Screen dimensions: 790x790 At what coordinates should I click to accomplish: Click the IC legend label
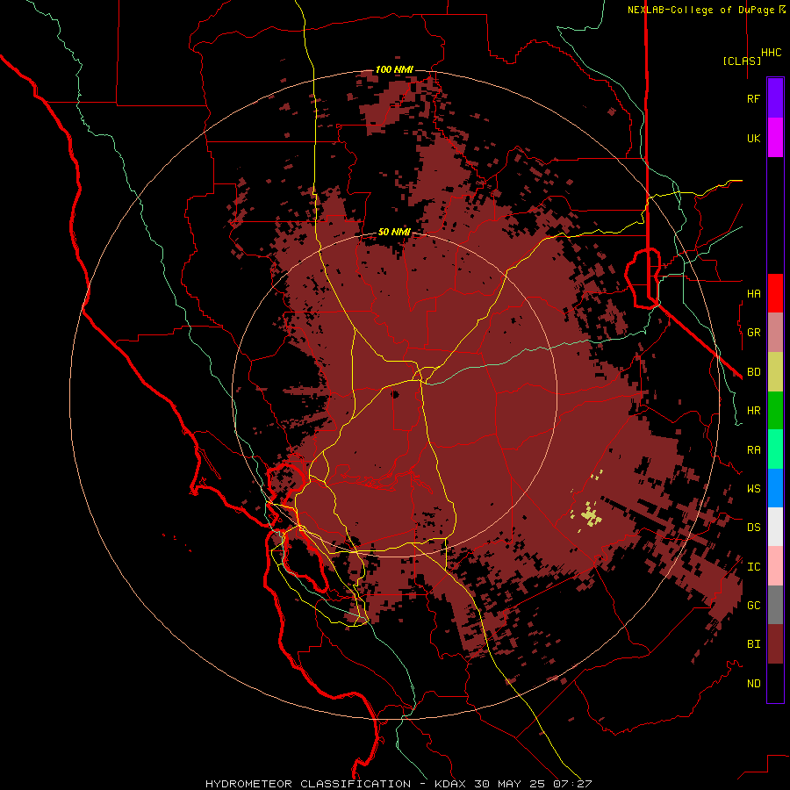click(x=754, y=566)
